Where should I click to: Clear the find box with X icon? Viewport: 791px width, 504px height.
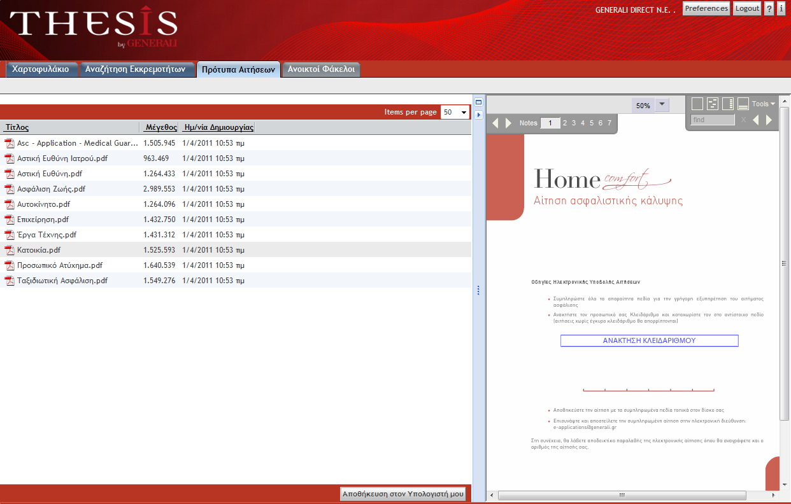pyautogui.click(x=743, y=120)
